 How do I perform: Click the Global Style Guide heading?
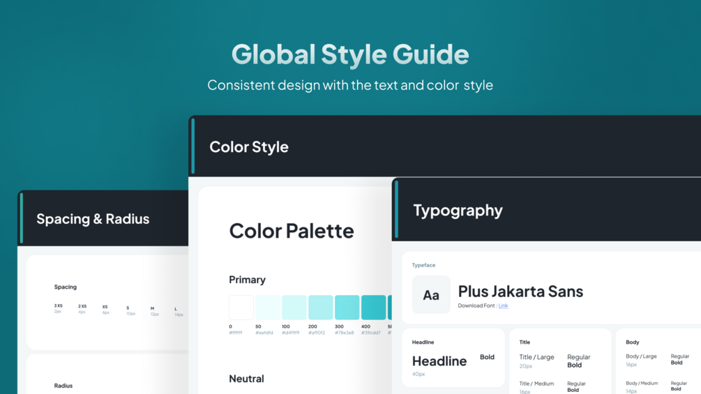[x=350, y=54]
